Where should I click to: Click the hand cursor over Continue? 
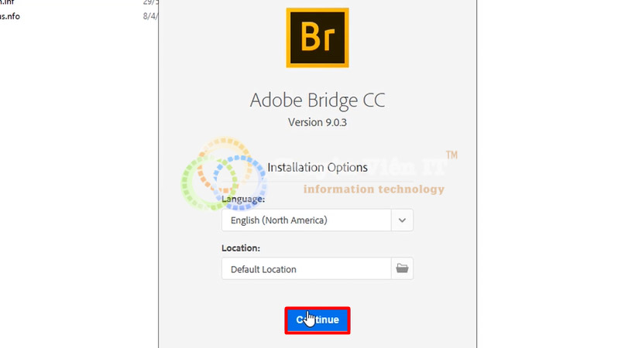[x=309, y=319]
